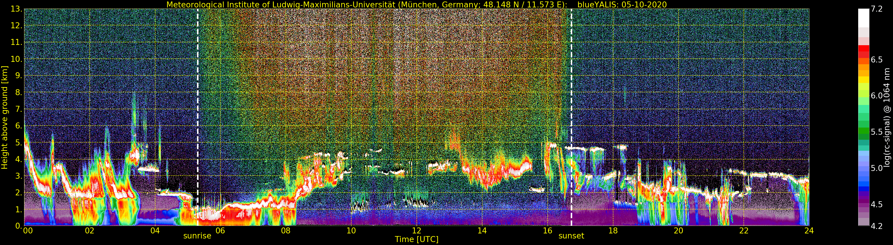Image resolution: width=893 pixels, height=245 pixels.
Task: Click the 'log(rc-signal) @ 1064 nm' colorbar label
Action: [x=886, y=117]
